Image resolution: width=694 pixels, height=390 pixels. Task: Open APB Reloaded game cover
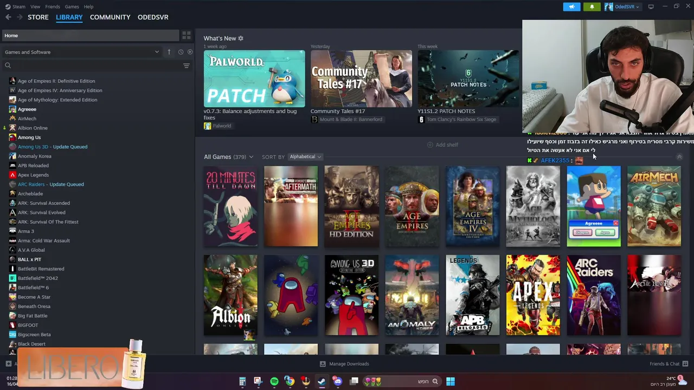(x=472, y=295)
